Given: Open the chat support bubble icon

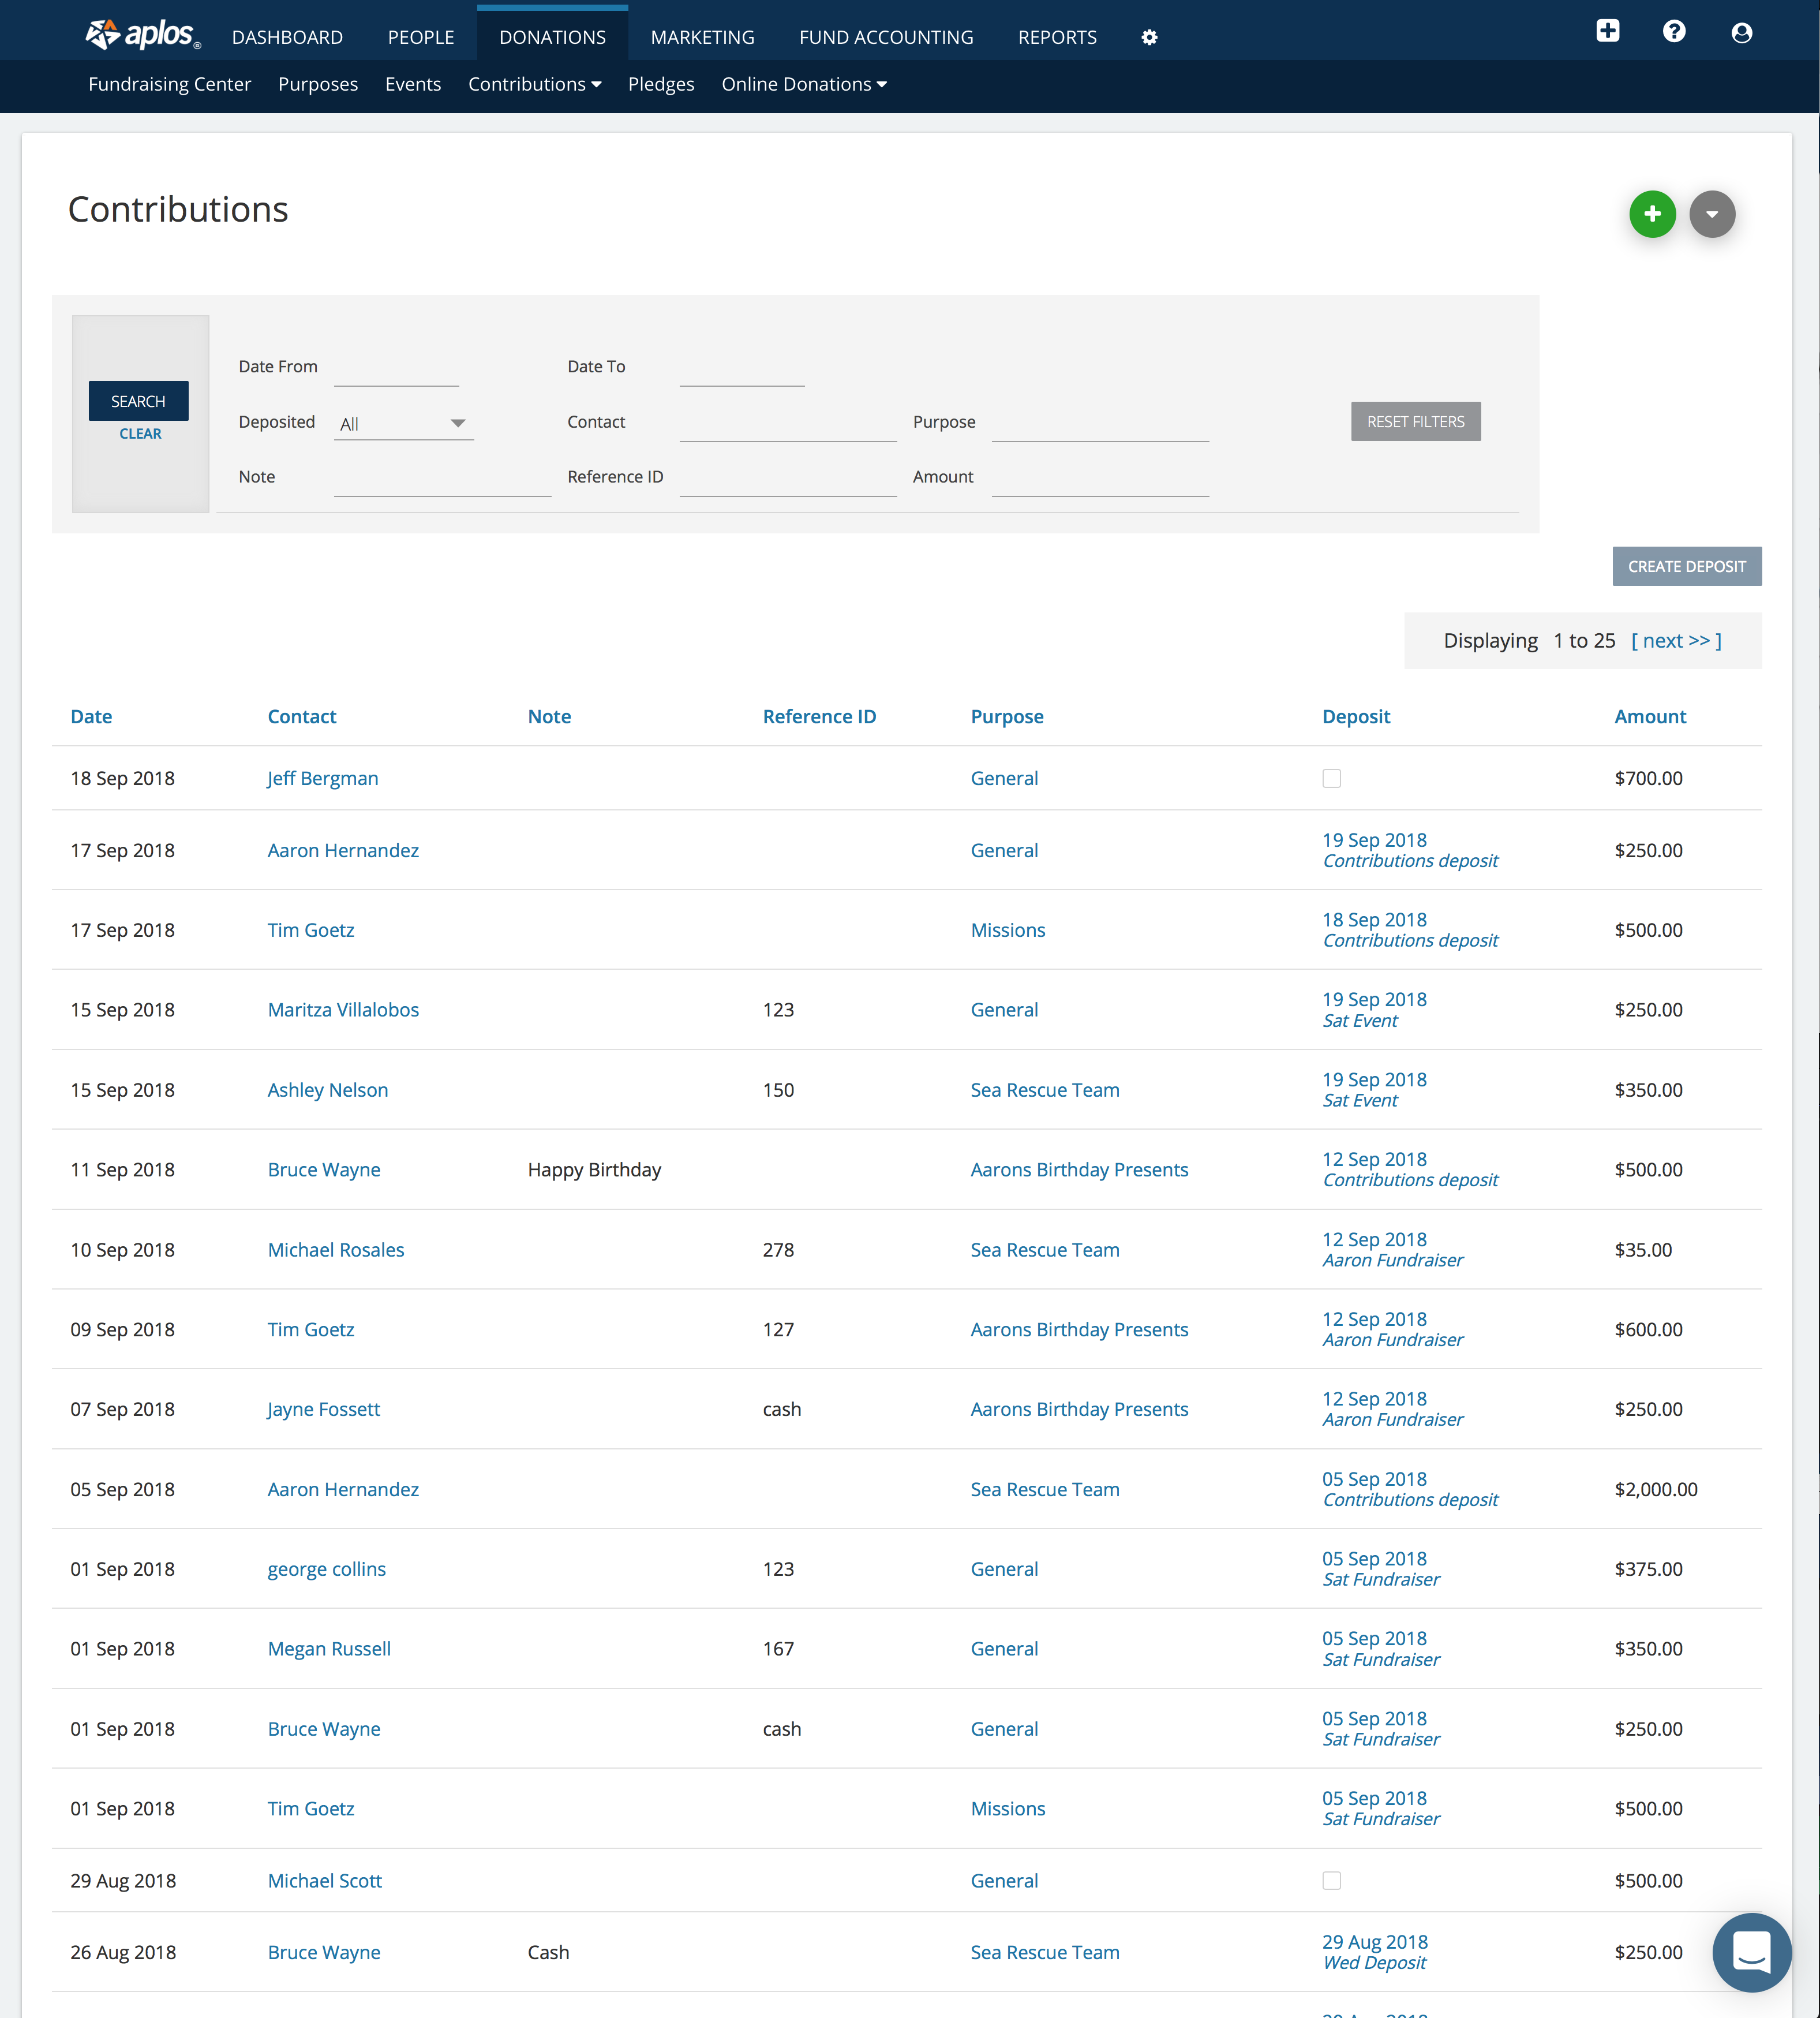Looking at the screenshot, I should point(1751,1952).
